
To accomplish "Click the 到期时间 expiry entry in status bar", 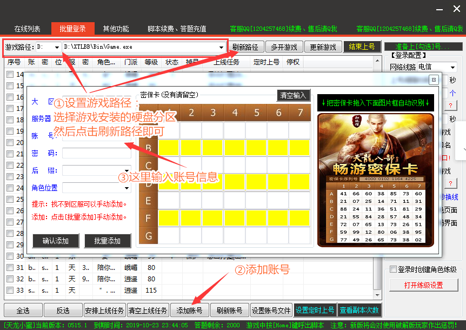I will 141,325.
